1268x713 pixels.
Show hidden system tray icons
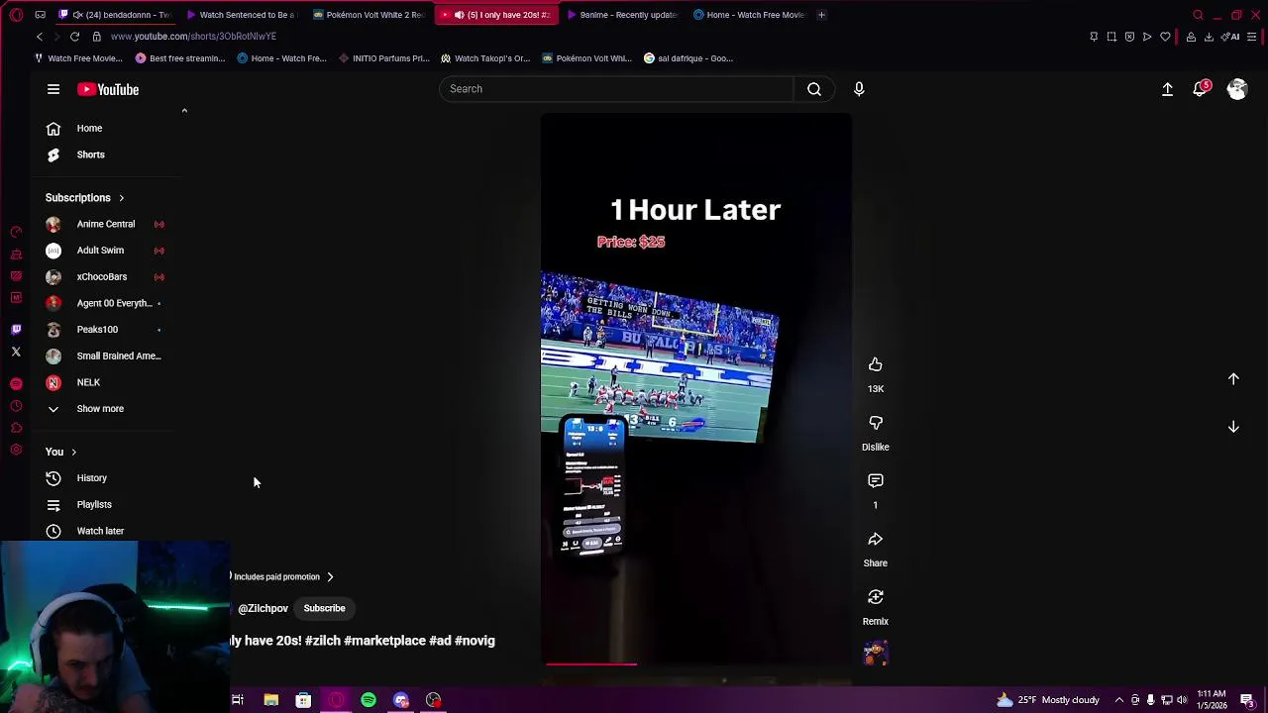tap(1119, 700)
